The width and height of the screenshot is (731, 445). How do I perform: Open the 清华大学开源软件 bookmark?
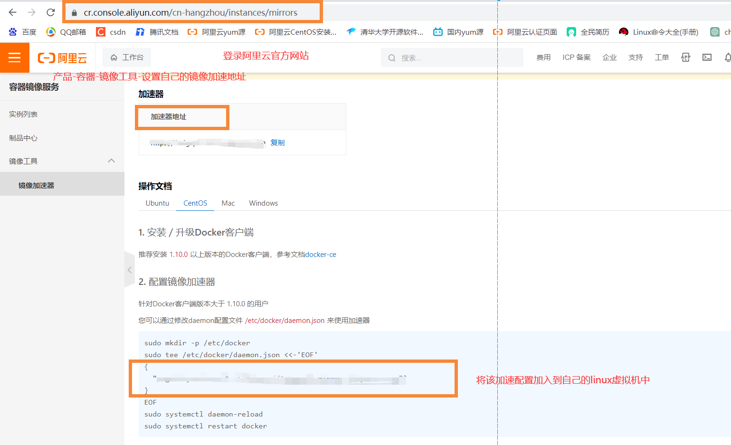tap(385, 32)
